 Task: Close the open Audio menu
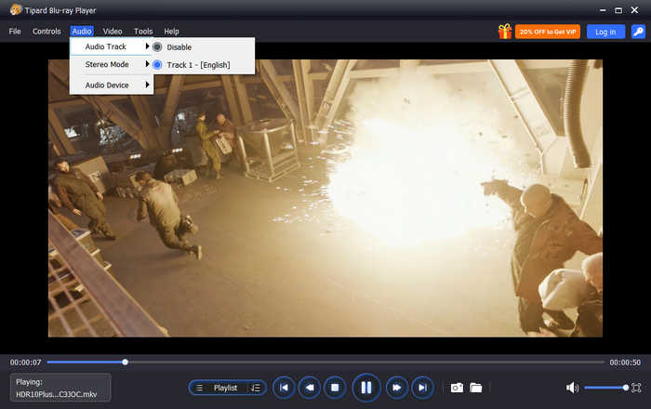[82, 32]
